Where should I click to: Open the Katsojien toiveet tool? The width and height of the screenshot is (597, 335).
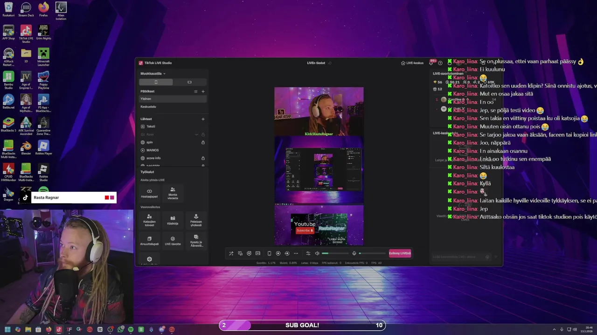[149, 221]
